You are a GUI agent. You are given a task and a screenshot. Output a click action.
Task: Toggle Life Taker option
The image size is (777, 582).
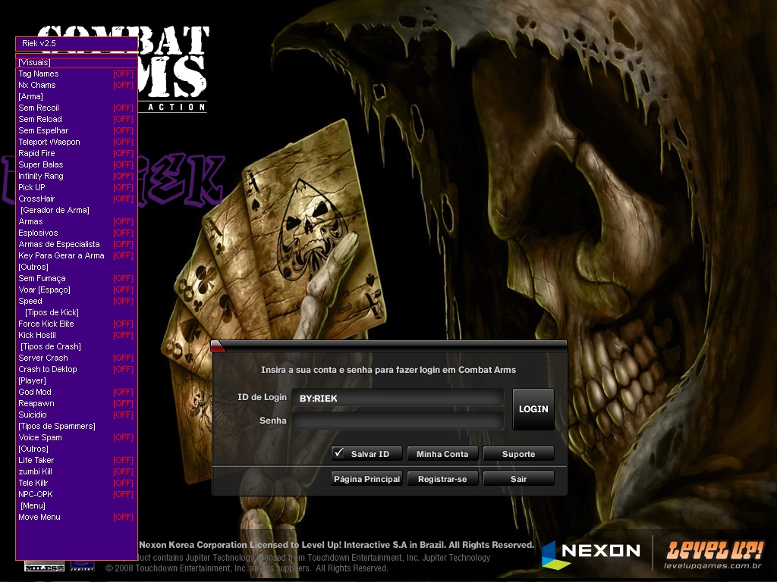click(x=77, y=461)
